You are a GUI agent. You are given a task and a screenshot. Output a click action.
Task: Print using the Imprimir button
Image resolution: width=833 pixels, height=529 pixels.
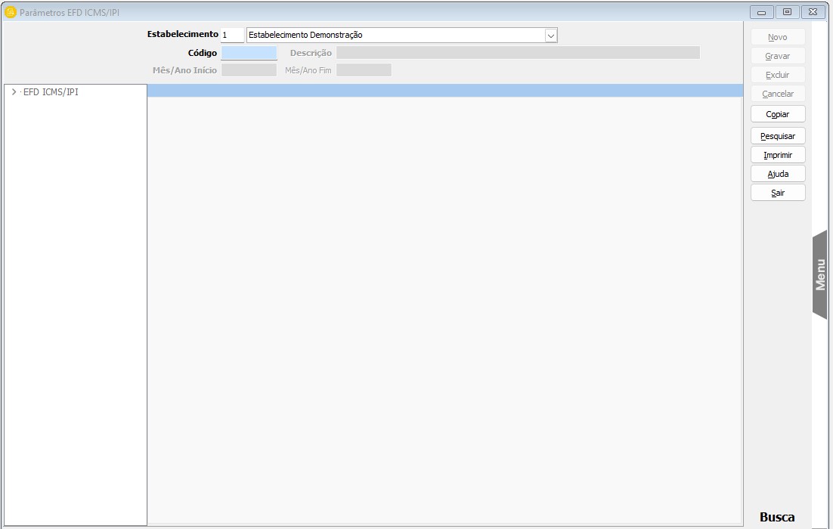(x=778, y=155)
